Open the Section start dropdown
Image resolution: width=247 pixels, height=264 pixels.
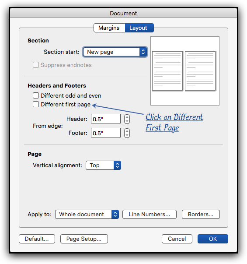(115, 52)
